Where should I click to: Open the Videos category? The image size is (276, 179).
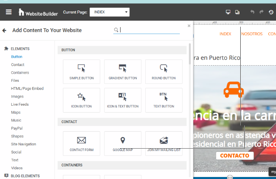pos(17,168)
